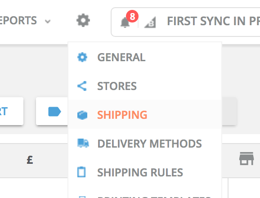
Task: Click the BigCommerce store logo icon
Action: coord(150,22)
